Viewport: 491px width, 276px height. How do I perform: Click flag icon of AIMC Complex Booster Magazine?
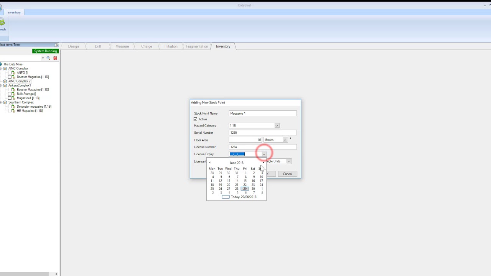click(14, 77)
